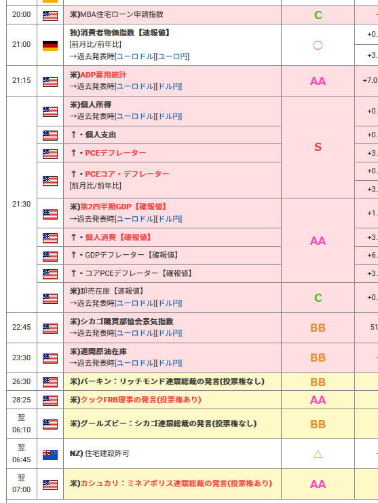This screenshot has width=378, height=503.
Task: Click the AA rating in カシュカリ row
Action: (318, 484)
